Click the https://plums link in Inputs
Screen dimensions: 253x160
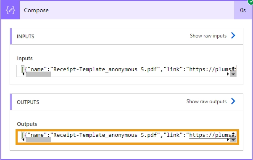tap(213, 69)
